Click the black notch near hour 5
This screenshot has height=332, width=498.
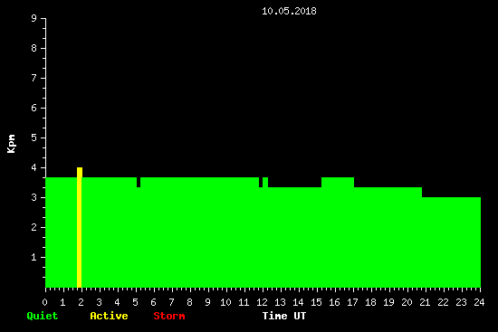pyautogui.click(x=139, y=182)
